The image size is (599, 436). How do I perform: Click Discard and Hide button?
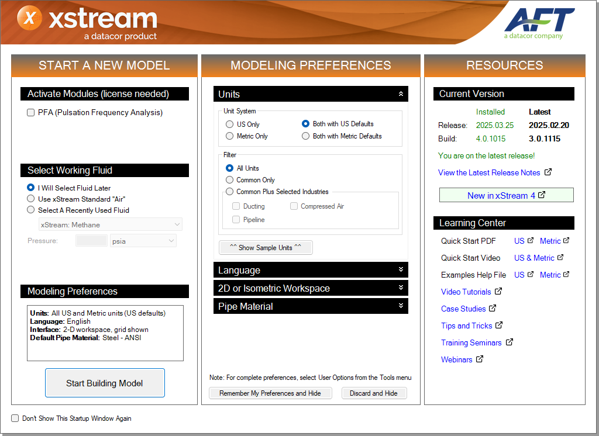click(x=374, y=393)
